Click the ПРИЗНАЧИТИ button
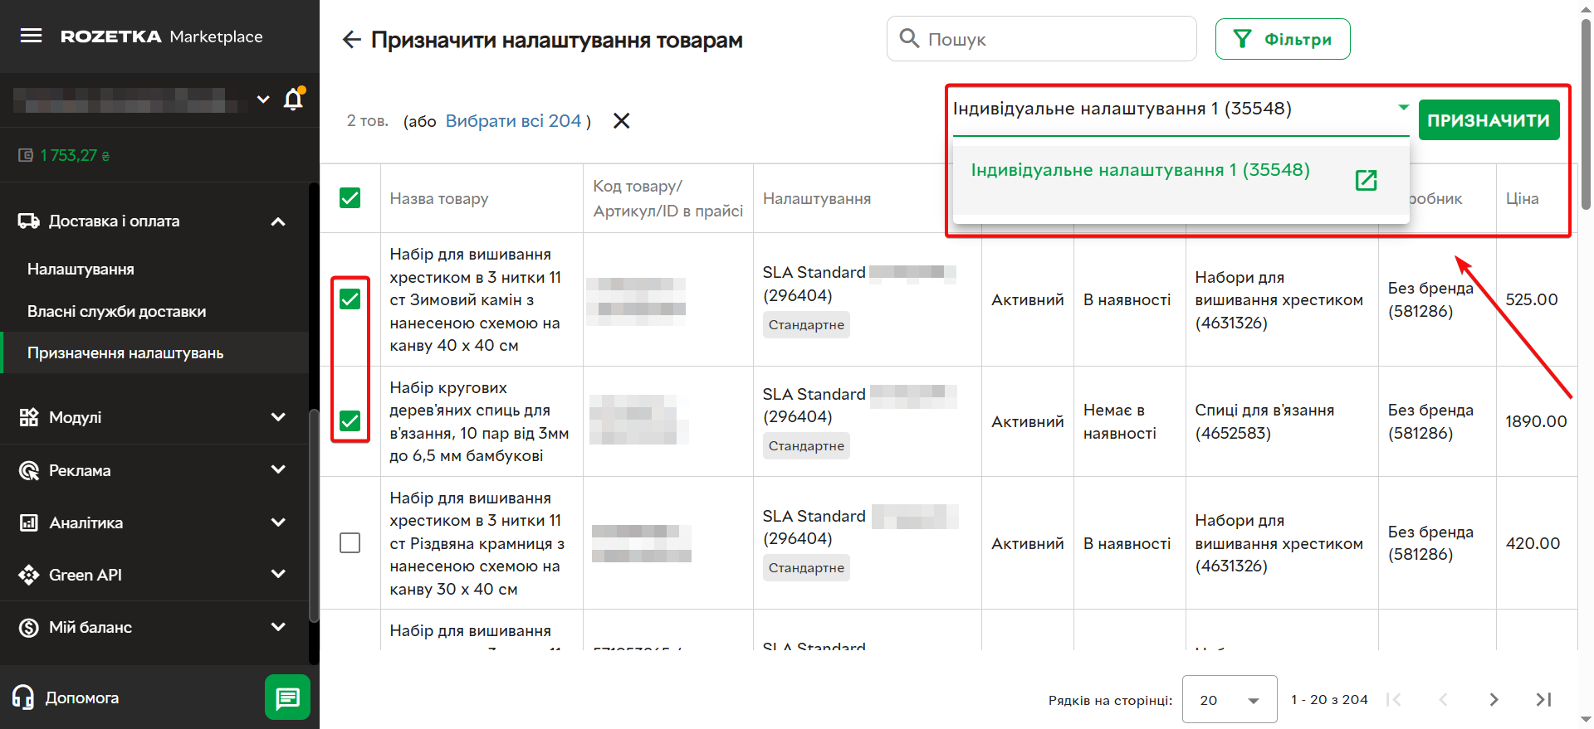This screenshot has height=729, width=1594. (x=1489, y=120)
